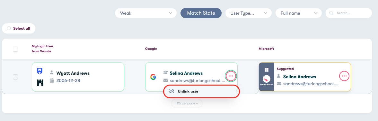Image resolution: width=378 pixels, height=121 pixels.
Task: Click the Weak match gauge icon
Action: [x=266, y=79]
